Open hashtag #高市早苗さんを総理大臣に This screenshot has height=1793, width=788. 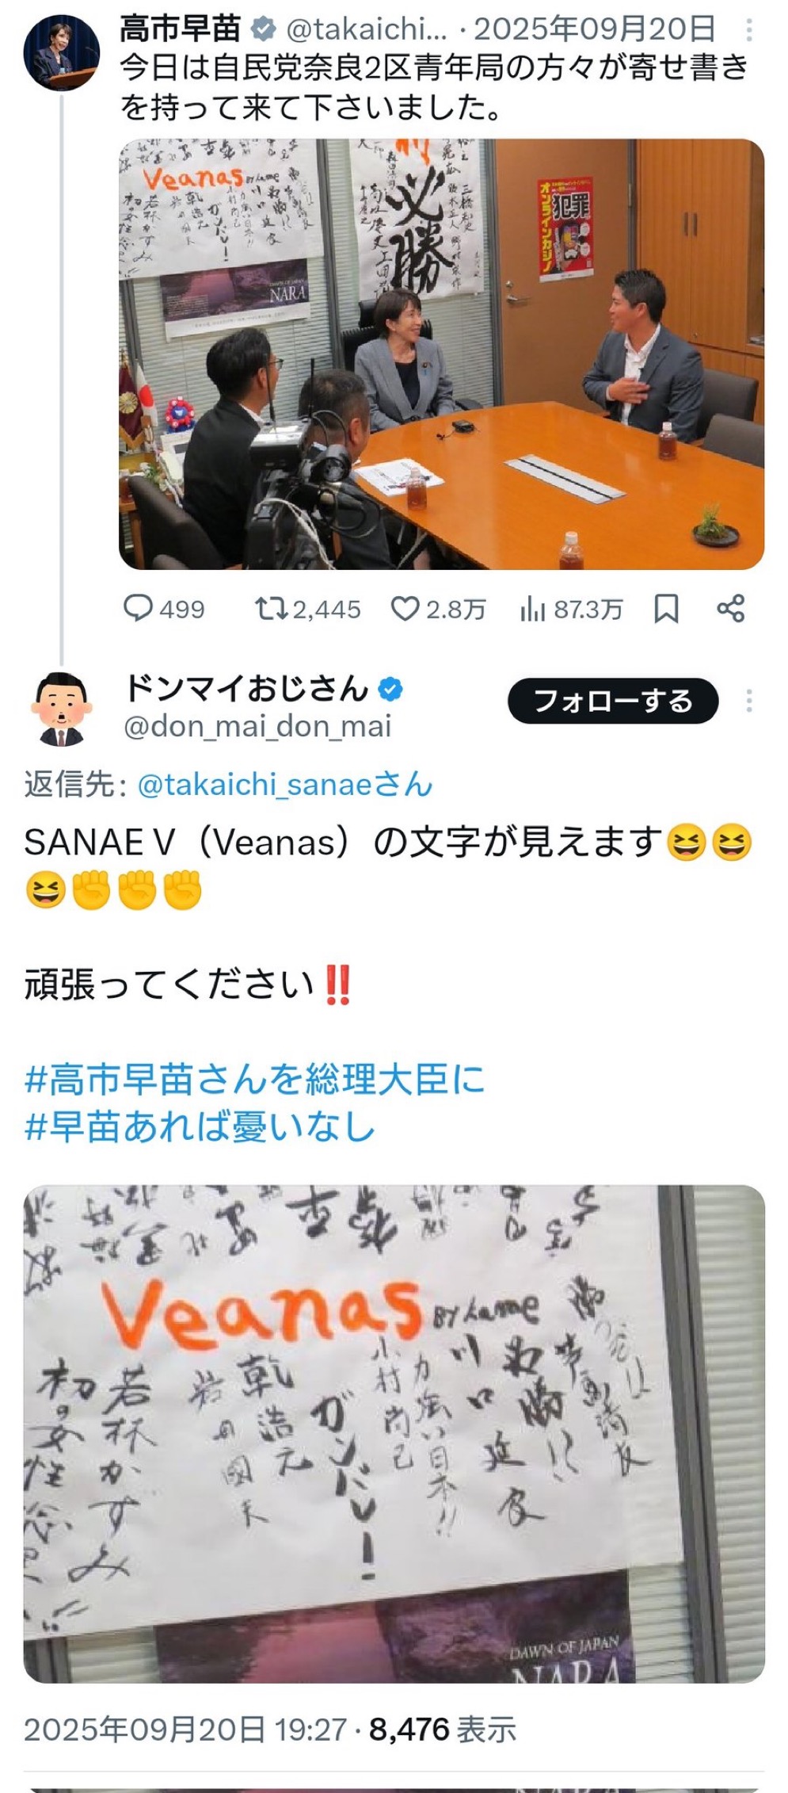tap(254, 1080)
